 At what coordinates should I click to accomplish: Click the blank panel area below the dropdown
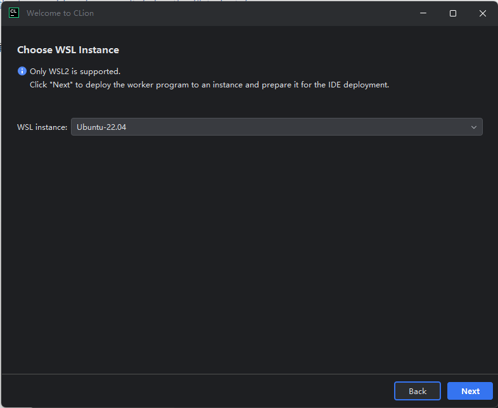[x=249, y=253]
